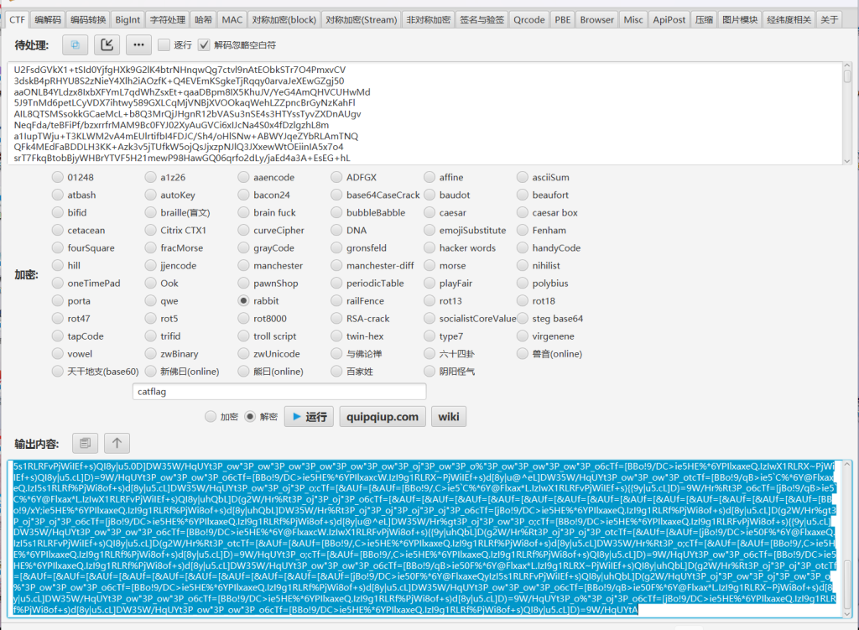859x630 pixels.
Task: Click the wiki button
Action: (x=449, y=417)
